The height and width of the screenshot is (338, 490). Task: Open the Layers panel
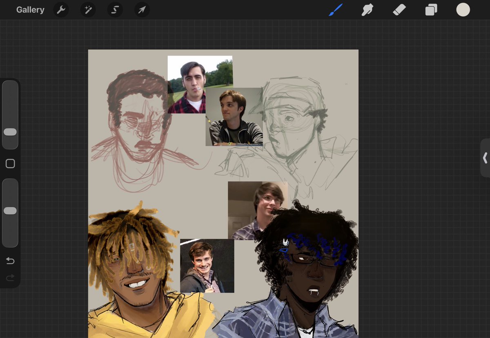click(431, 10)
